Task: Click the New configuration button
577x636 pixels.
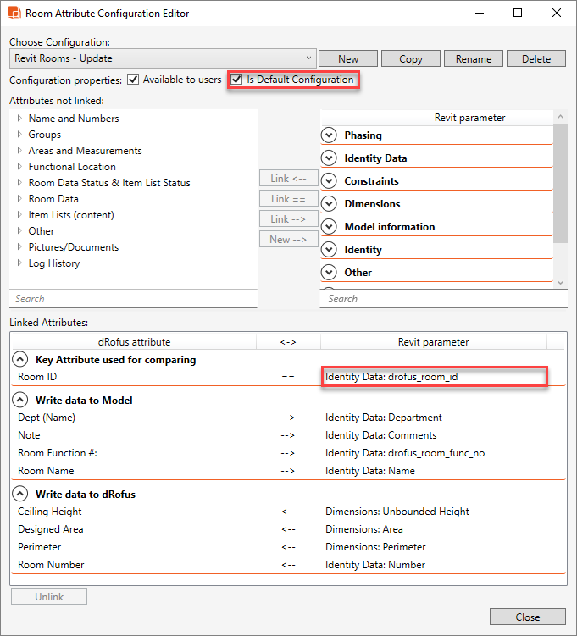Action: (348, 58)
